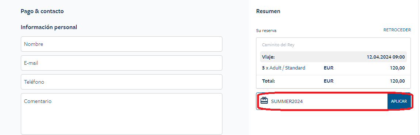The height and width of the screenshot is (135, 420).
Task: Focus the Comentario text area
Action: point(122,114)
